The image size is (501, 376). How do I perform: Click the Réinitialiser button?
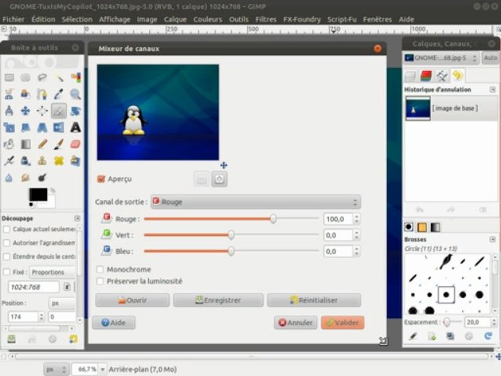[314, 300]
